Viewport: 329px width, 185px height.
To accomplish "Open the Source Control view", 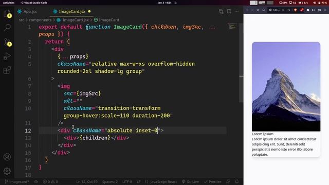I will [7, 42].
